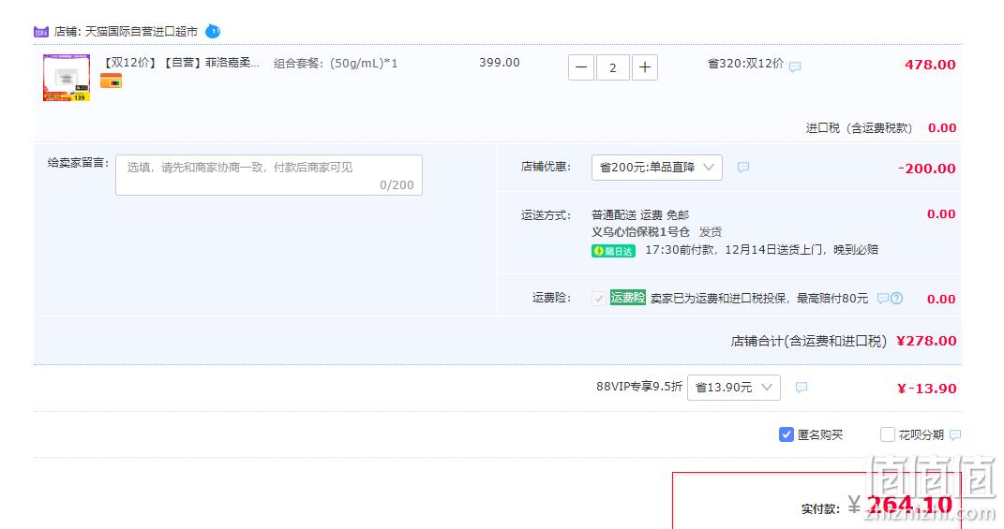Click the store total ¥278.00

926,341
